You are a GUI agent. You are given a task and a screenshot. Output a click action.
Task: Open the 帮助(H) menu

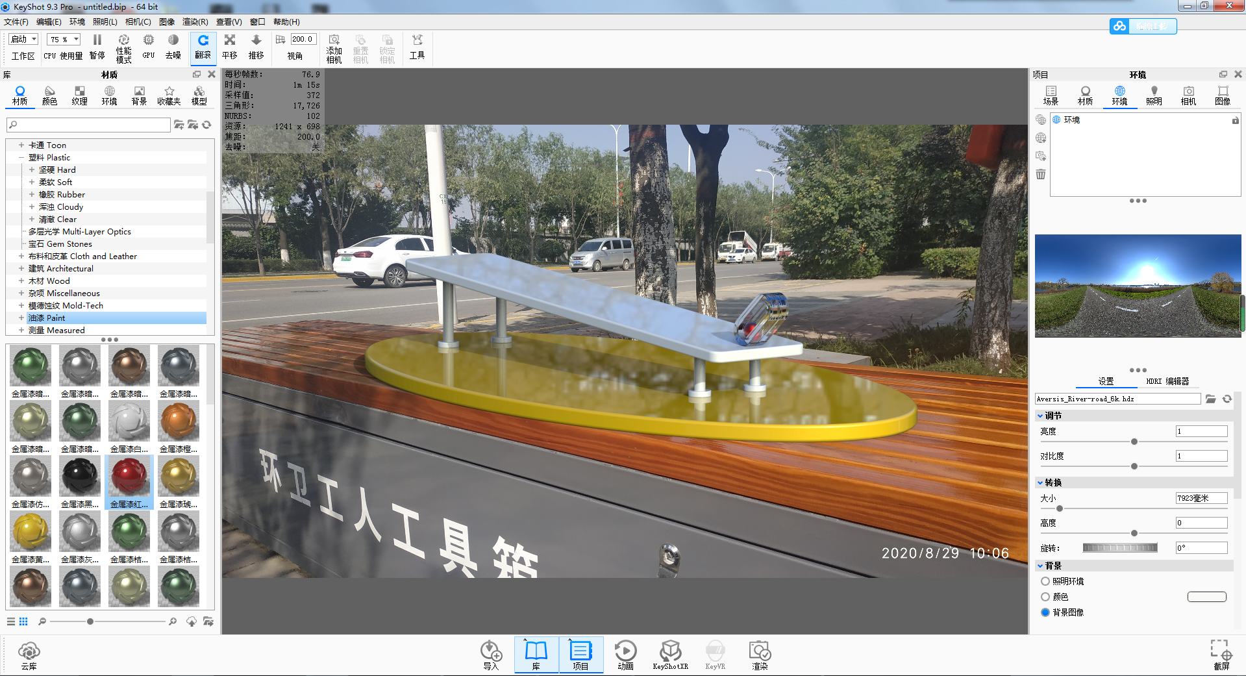(x=286, y=22)
